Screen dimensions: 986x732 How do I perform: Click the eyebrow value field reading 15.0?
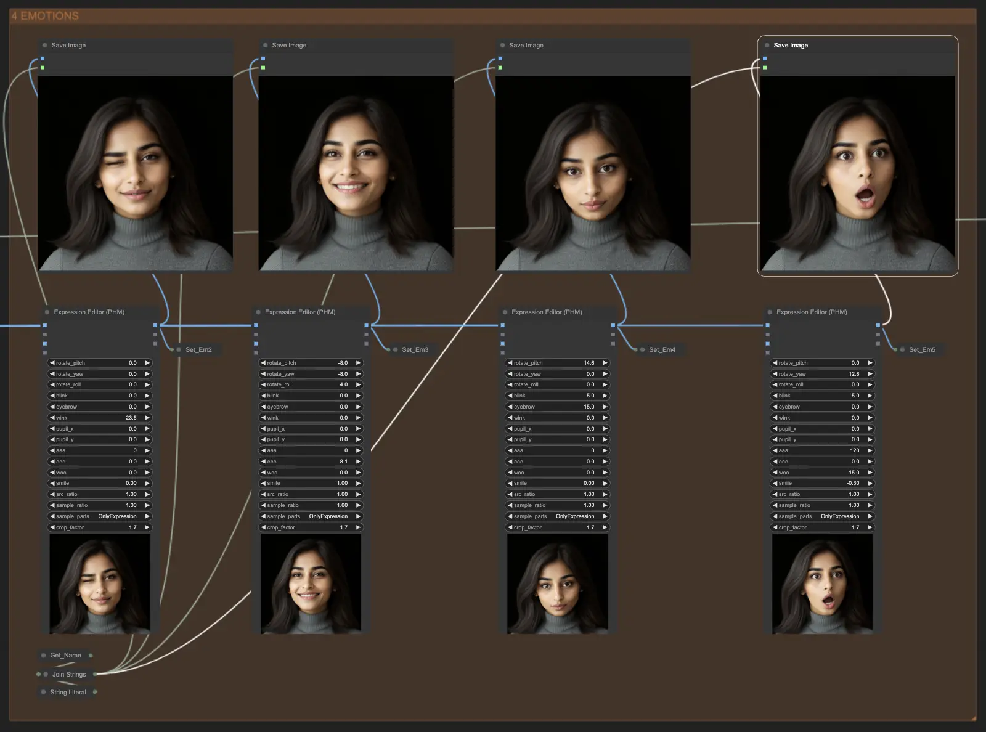pos(558,407)
